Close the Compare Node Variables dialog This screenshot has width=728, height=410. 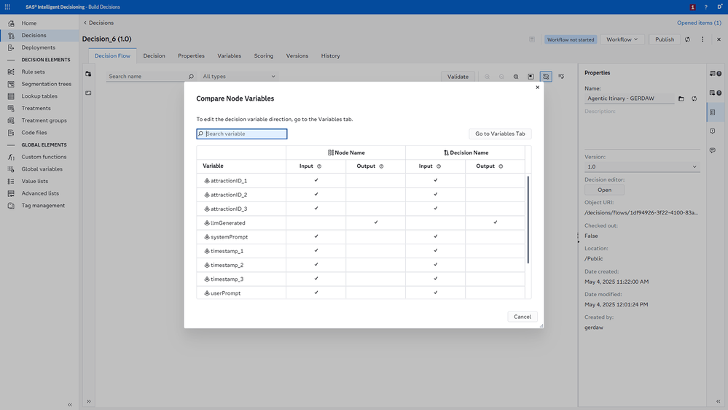538,88
